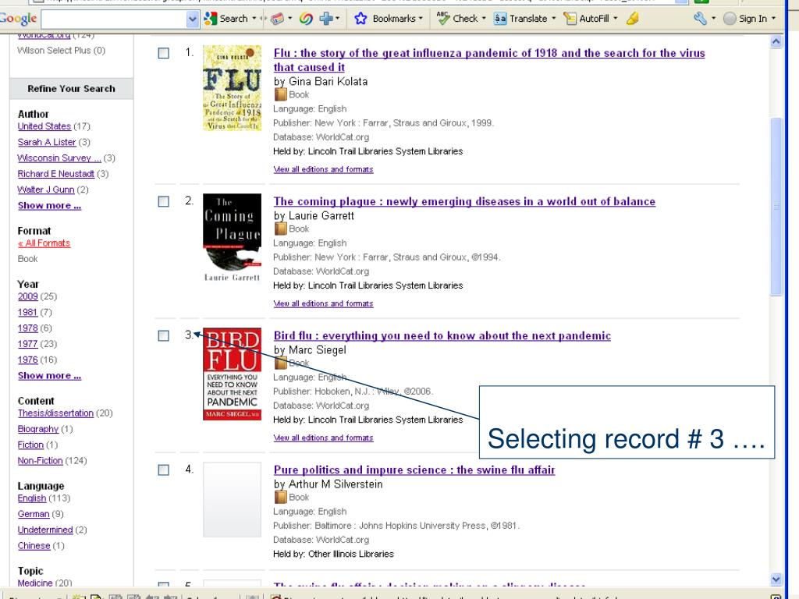Filter content by Thesis/dissertation
Viewport: 799px width, 599px height.
(55, 413)
